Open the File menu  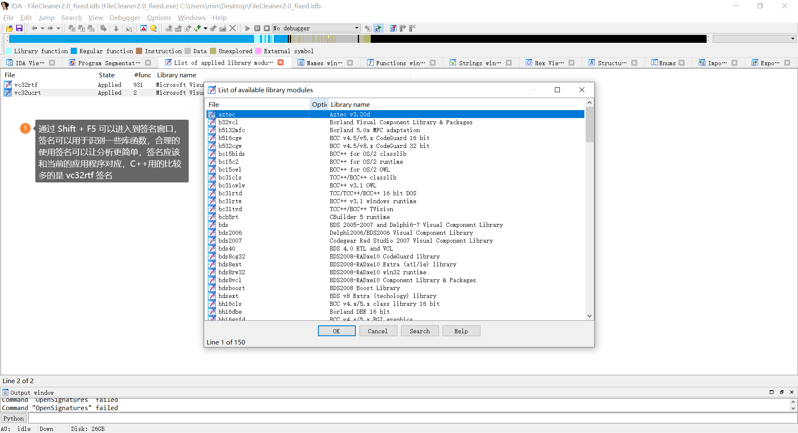point(8,17)
